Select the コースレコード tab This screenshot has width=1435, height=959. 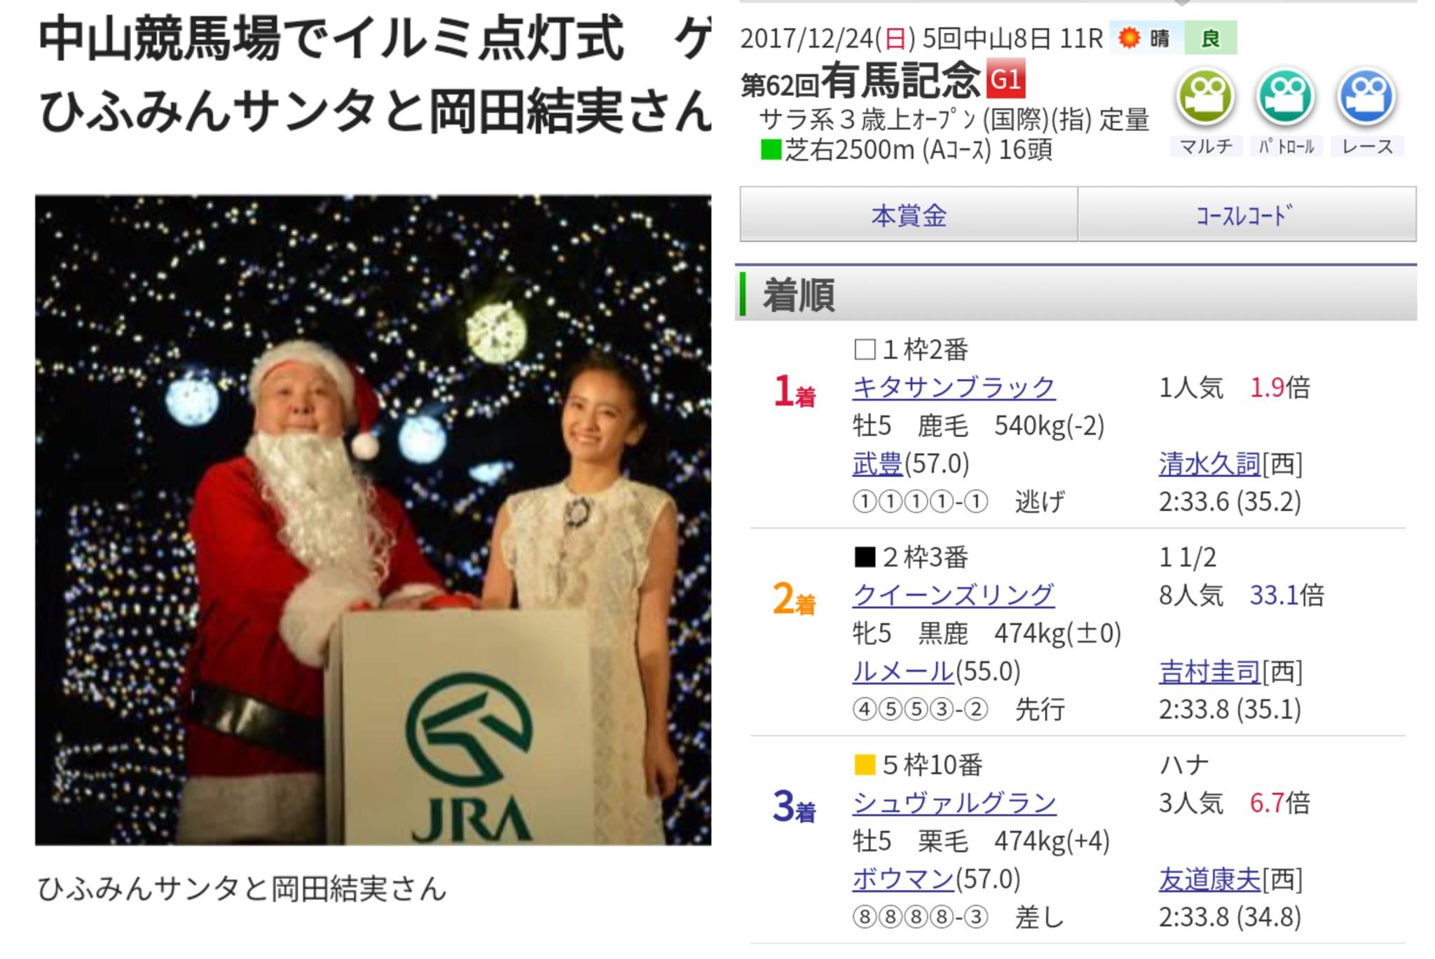[x=1247, y=214]
